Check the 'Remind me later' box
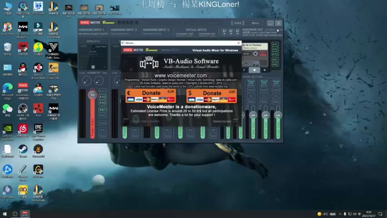 click(236, 121)
